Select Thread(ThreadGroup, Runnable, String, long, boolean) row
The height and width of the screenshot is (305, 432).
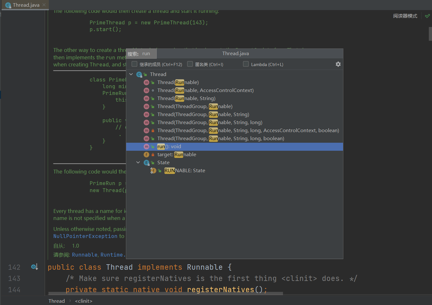[x=234, y=138]
